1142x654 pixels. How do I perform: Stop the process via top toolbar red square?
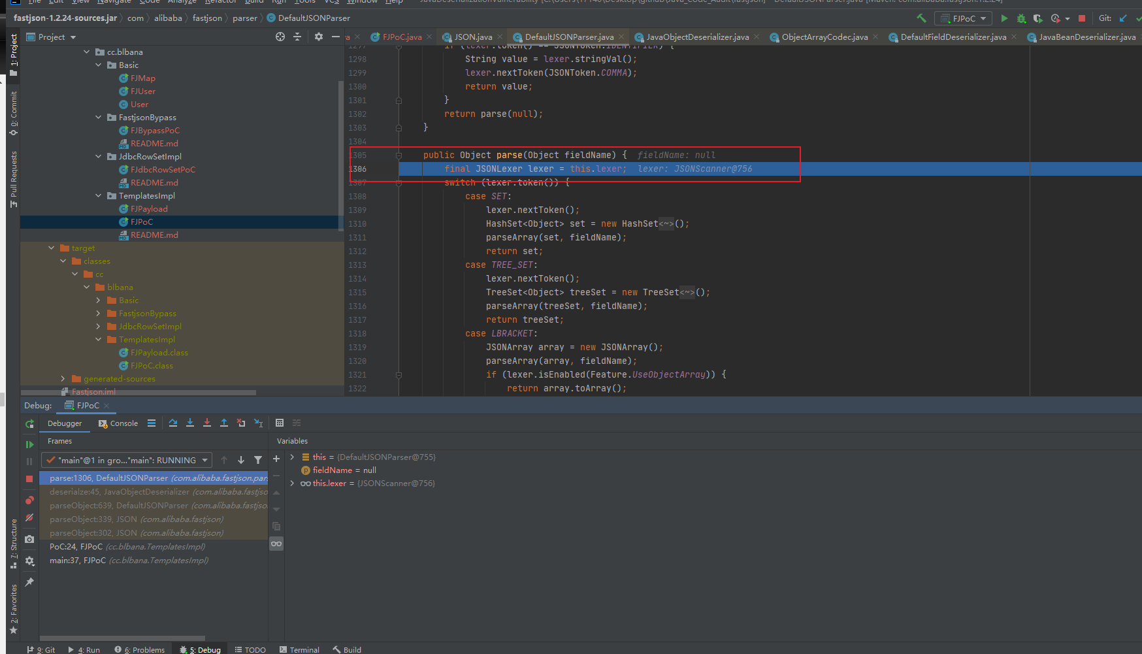pyautogui.click(x=1082, y=18)
